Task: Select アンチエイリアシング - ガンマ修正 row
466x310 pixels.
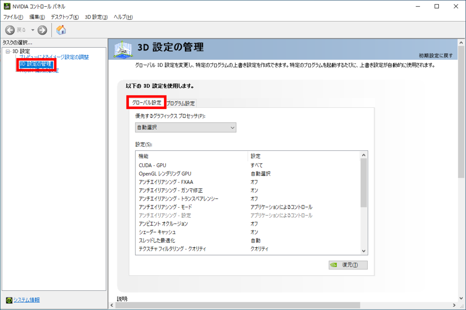Action: pos(248,190)
